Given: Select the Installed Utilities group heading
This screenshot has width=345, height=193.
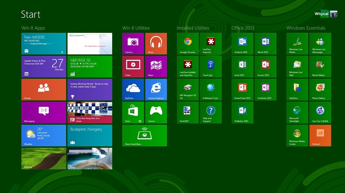Looking at the screenshot, I should click(x=193, y=28).
